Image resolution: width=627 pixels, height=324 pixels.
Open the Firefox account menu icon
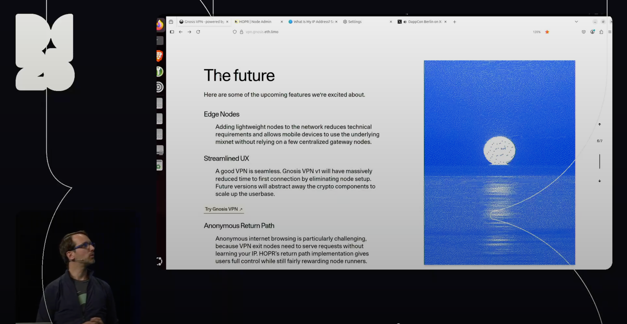pyautogui.click(x=593, y=32)
